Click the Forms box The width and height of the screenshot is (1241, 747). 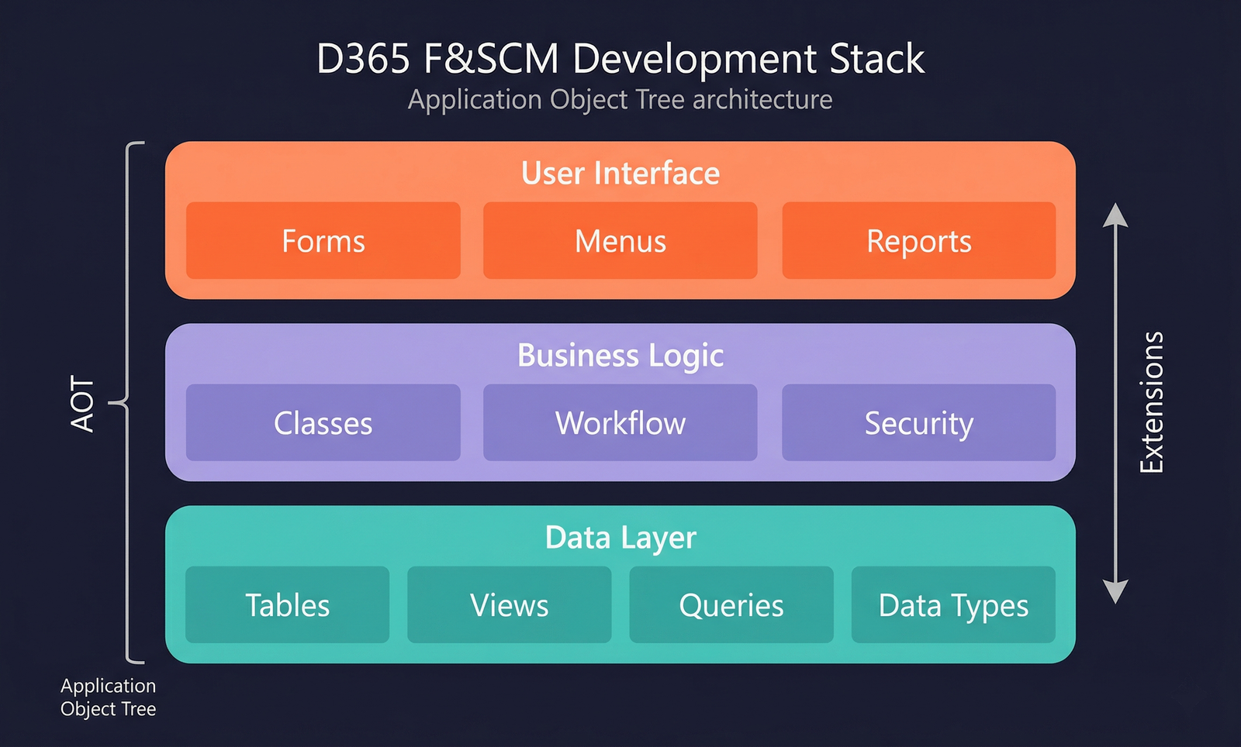[323, 241]
